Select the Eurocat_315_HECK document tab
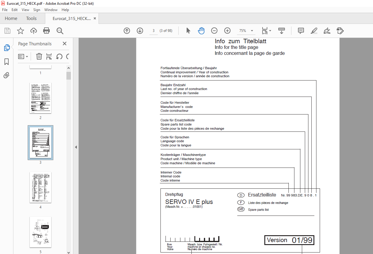 [72, 18]
